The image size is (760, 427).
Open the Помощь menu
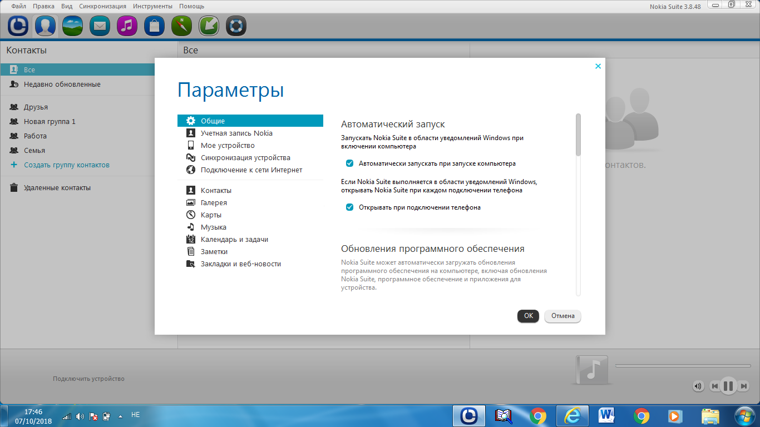191,6
